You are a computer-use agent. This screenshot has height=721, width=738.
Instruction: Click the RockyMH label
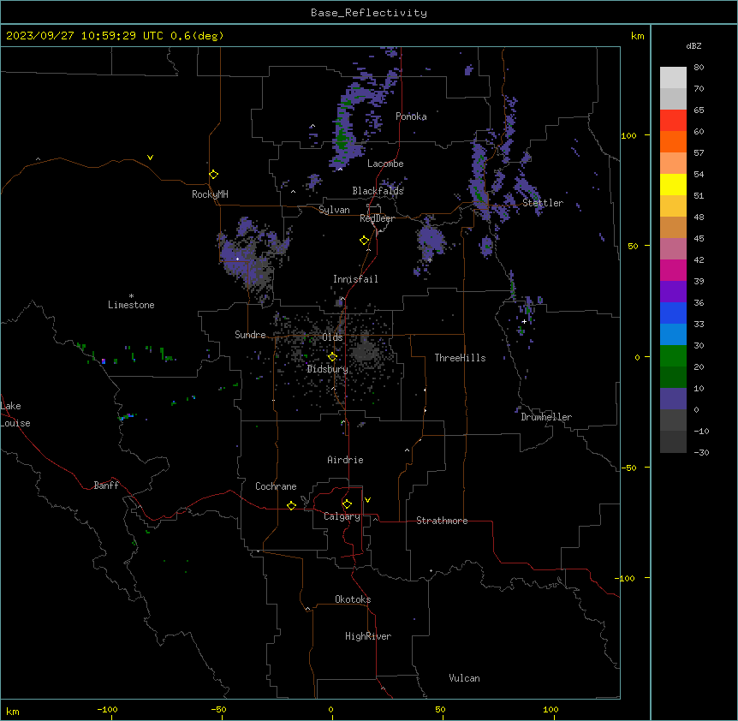coord(210,194)
